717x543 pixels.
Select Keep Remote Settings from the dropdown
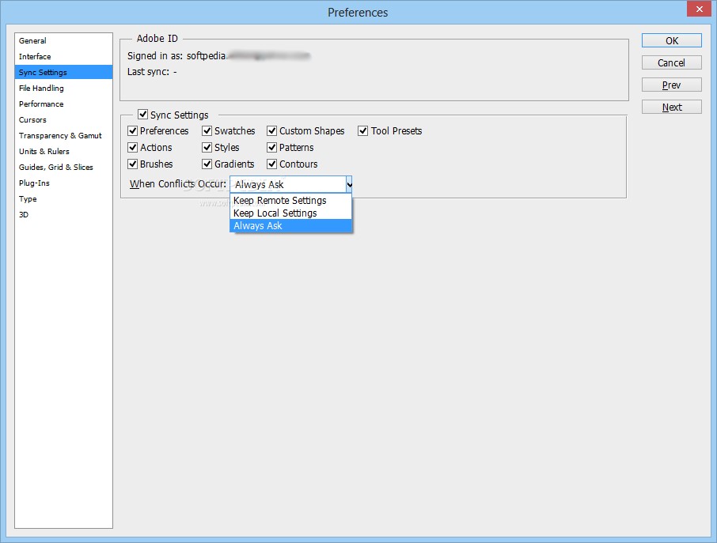[281, 200]
